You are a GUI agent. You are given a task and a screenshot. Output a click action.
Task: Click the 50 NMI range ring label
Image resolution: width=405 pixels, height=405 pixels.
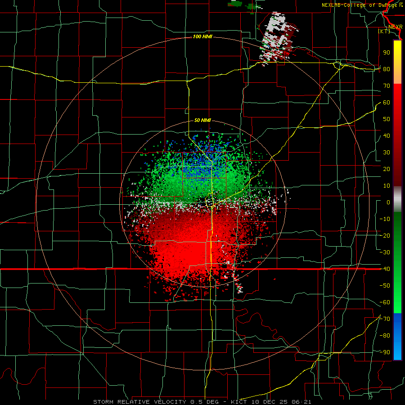click(x=202, y=120)
